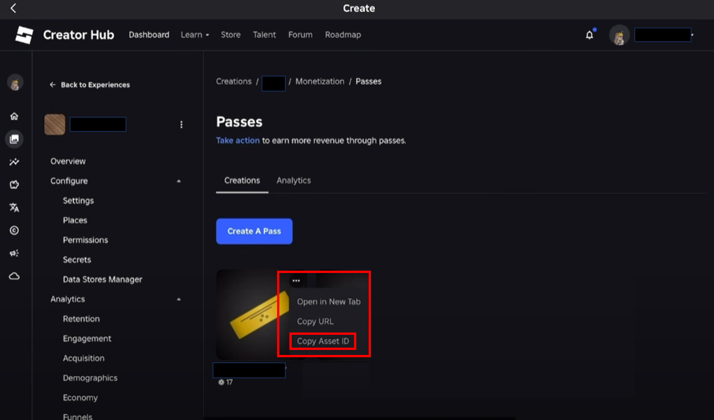Viewport: 714px width, 420px height.
Task: Open Acquisition analytics
Action: (x=83, y=358)
